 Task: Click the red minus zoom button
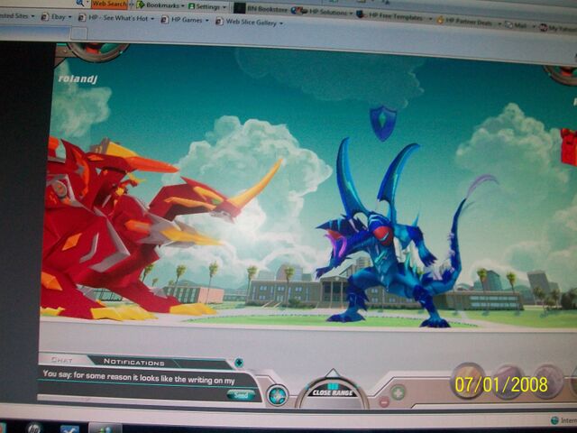point(383,401)
